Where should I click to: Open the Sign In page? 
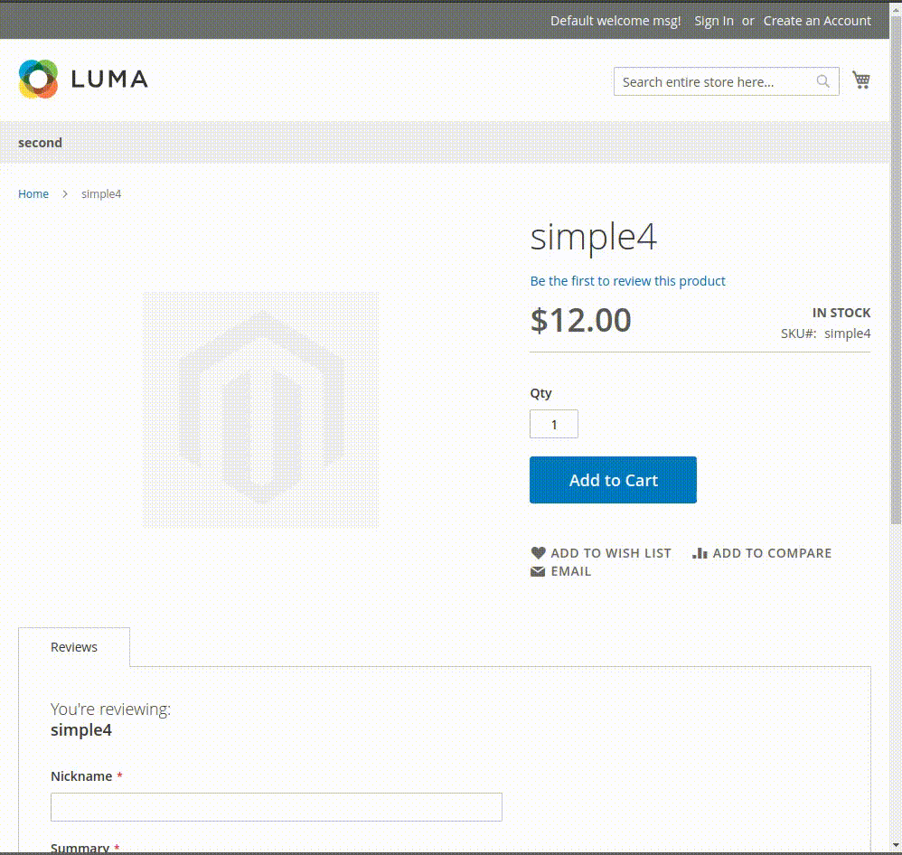713,20
